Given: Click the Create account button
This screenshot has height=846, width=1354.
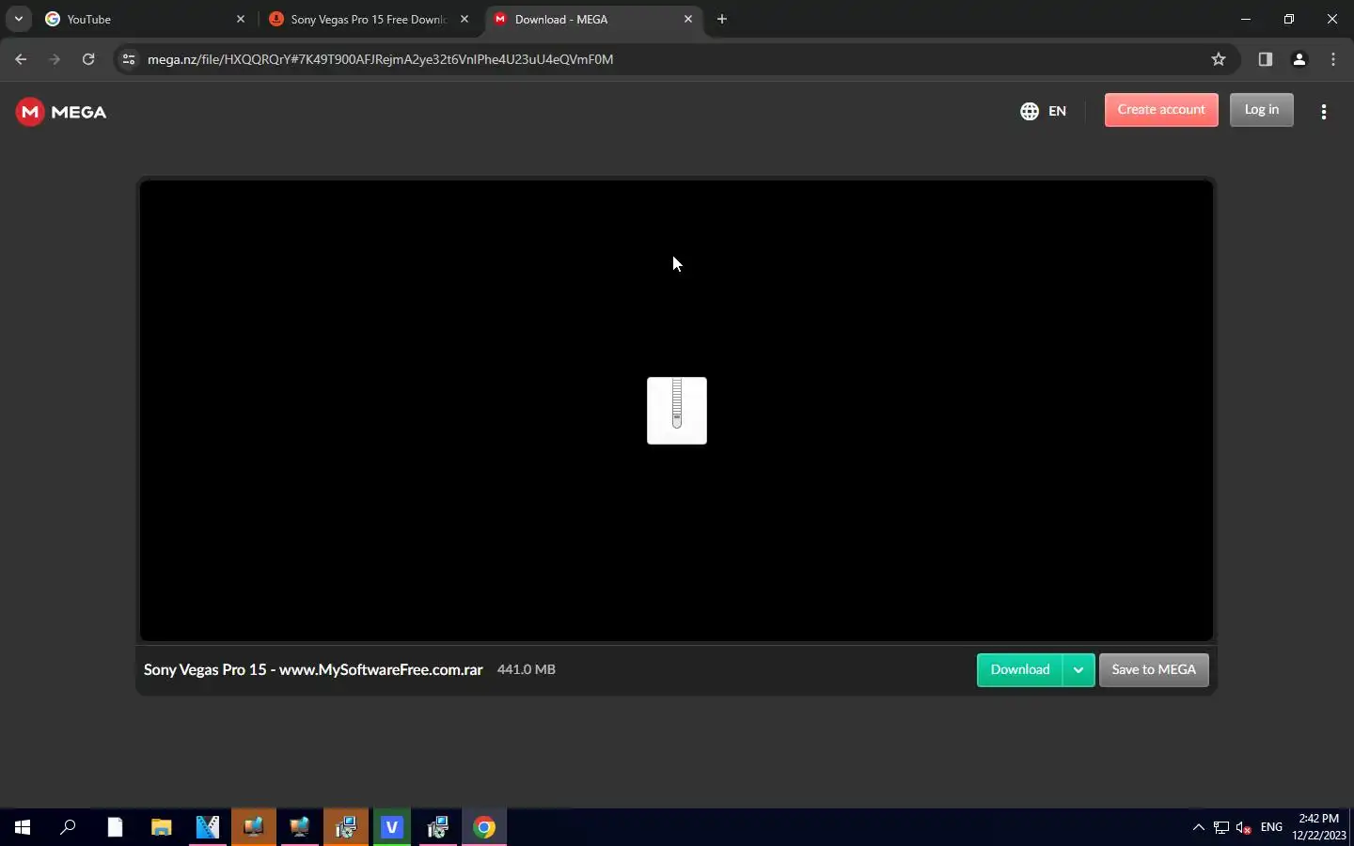Looking at the screenshot, I should tap(1161, 110).
